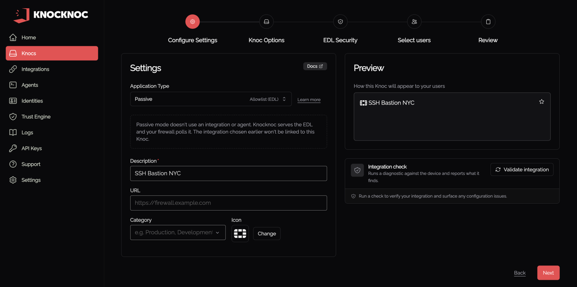Click the Review step label

[x=488, y=40]
